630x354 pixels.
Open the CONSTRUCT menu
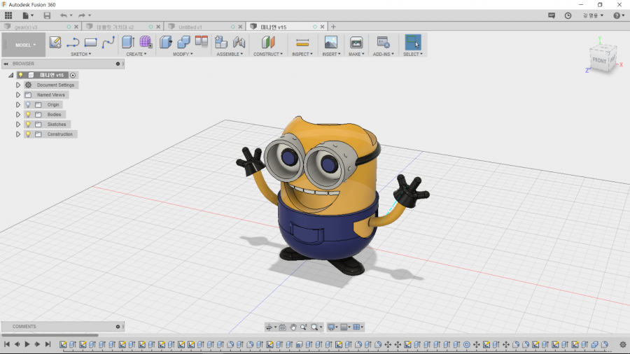(268, 54)
